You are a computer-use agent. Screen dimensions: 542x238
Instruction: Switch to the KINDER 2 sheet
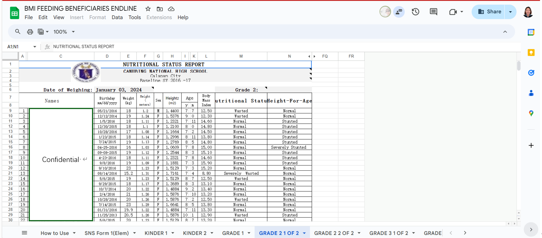[x=195, y=233]
